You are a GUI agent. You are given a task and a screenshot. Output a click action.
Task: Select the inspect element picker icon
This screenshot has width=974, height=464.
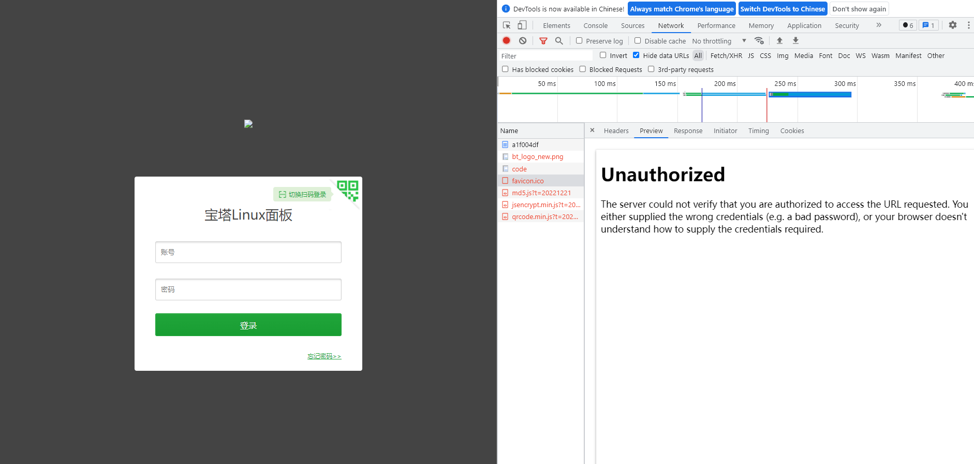click(x=507, y=25)
